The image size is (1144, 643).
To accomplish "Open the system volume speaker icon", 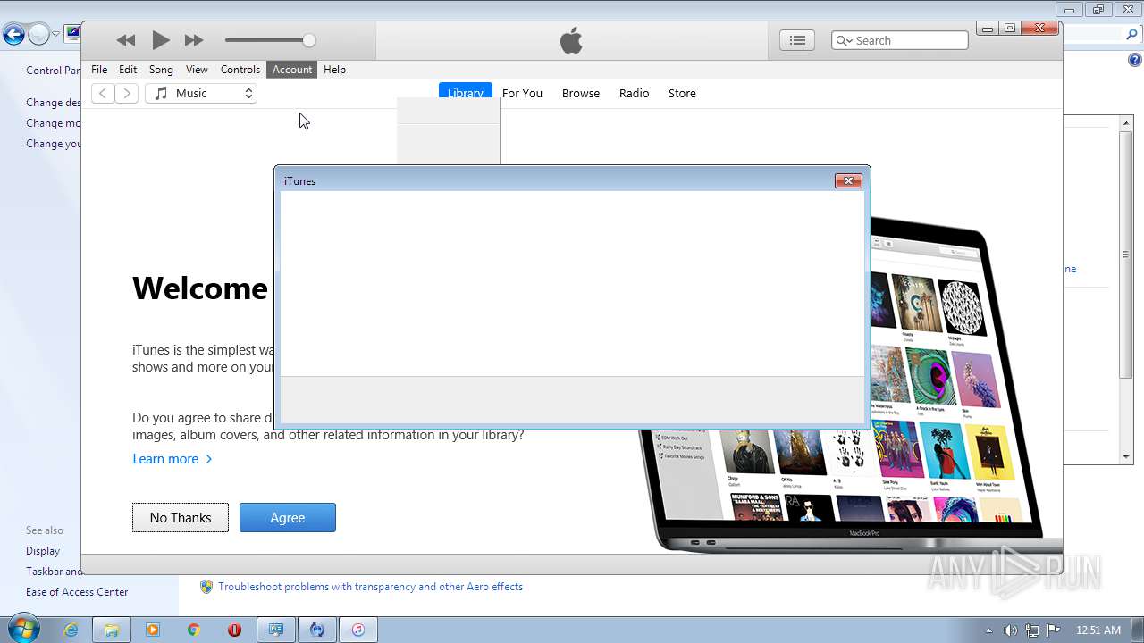I will (1010, 630).
